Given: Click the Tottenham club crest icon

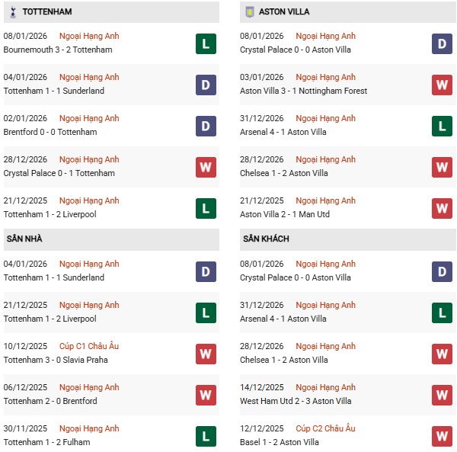Looking at the screenshot, I should coord(12,12).
